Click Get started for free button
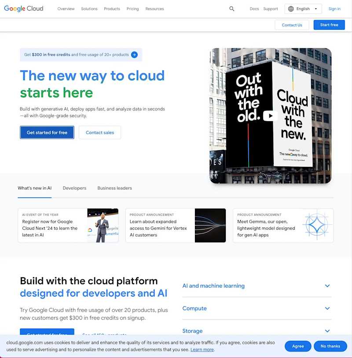352x358 pixels. (x=47, y=132)
